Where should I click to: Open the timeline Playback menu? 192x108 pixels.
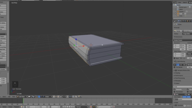16,107
